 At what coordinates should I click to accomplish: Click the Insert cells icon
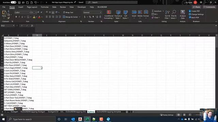pos(134,12)
